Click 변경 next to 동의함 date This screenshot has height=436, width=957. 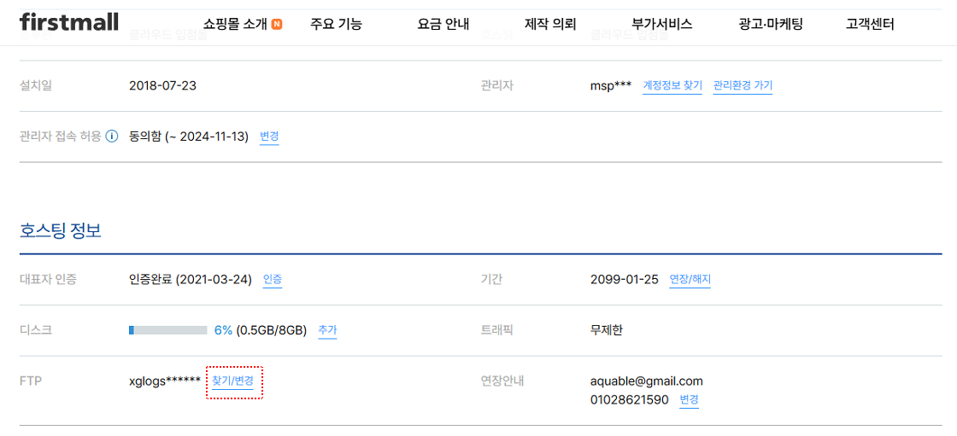269,137
